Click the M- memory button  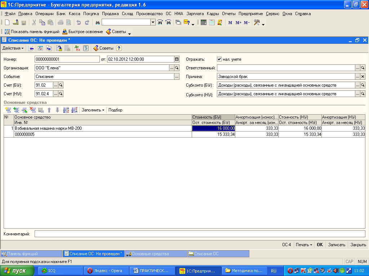click(246, 23)
